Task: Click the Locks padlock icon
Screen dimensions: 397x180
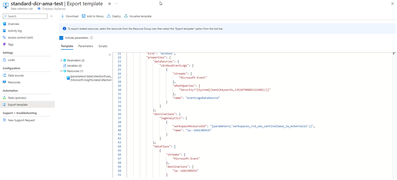Action: pos(4,60)
